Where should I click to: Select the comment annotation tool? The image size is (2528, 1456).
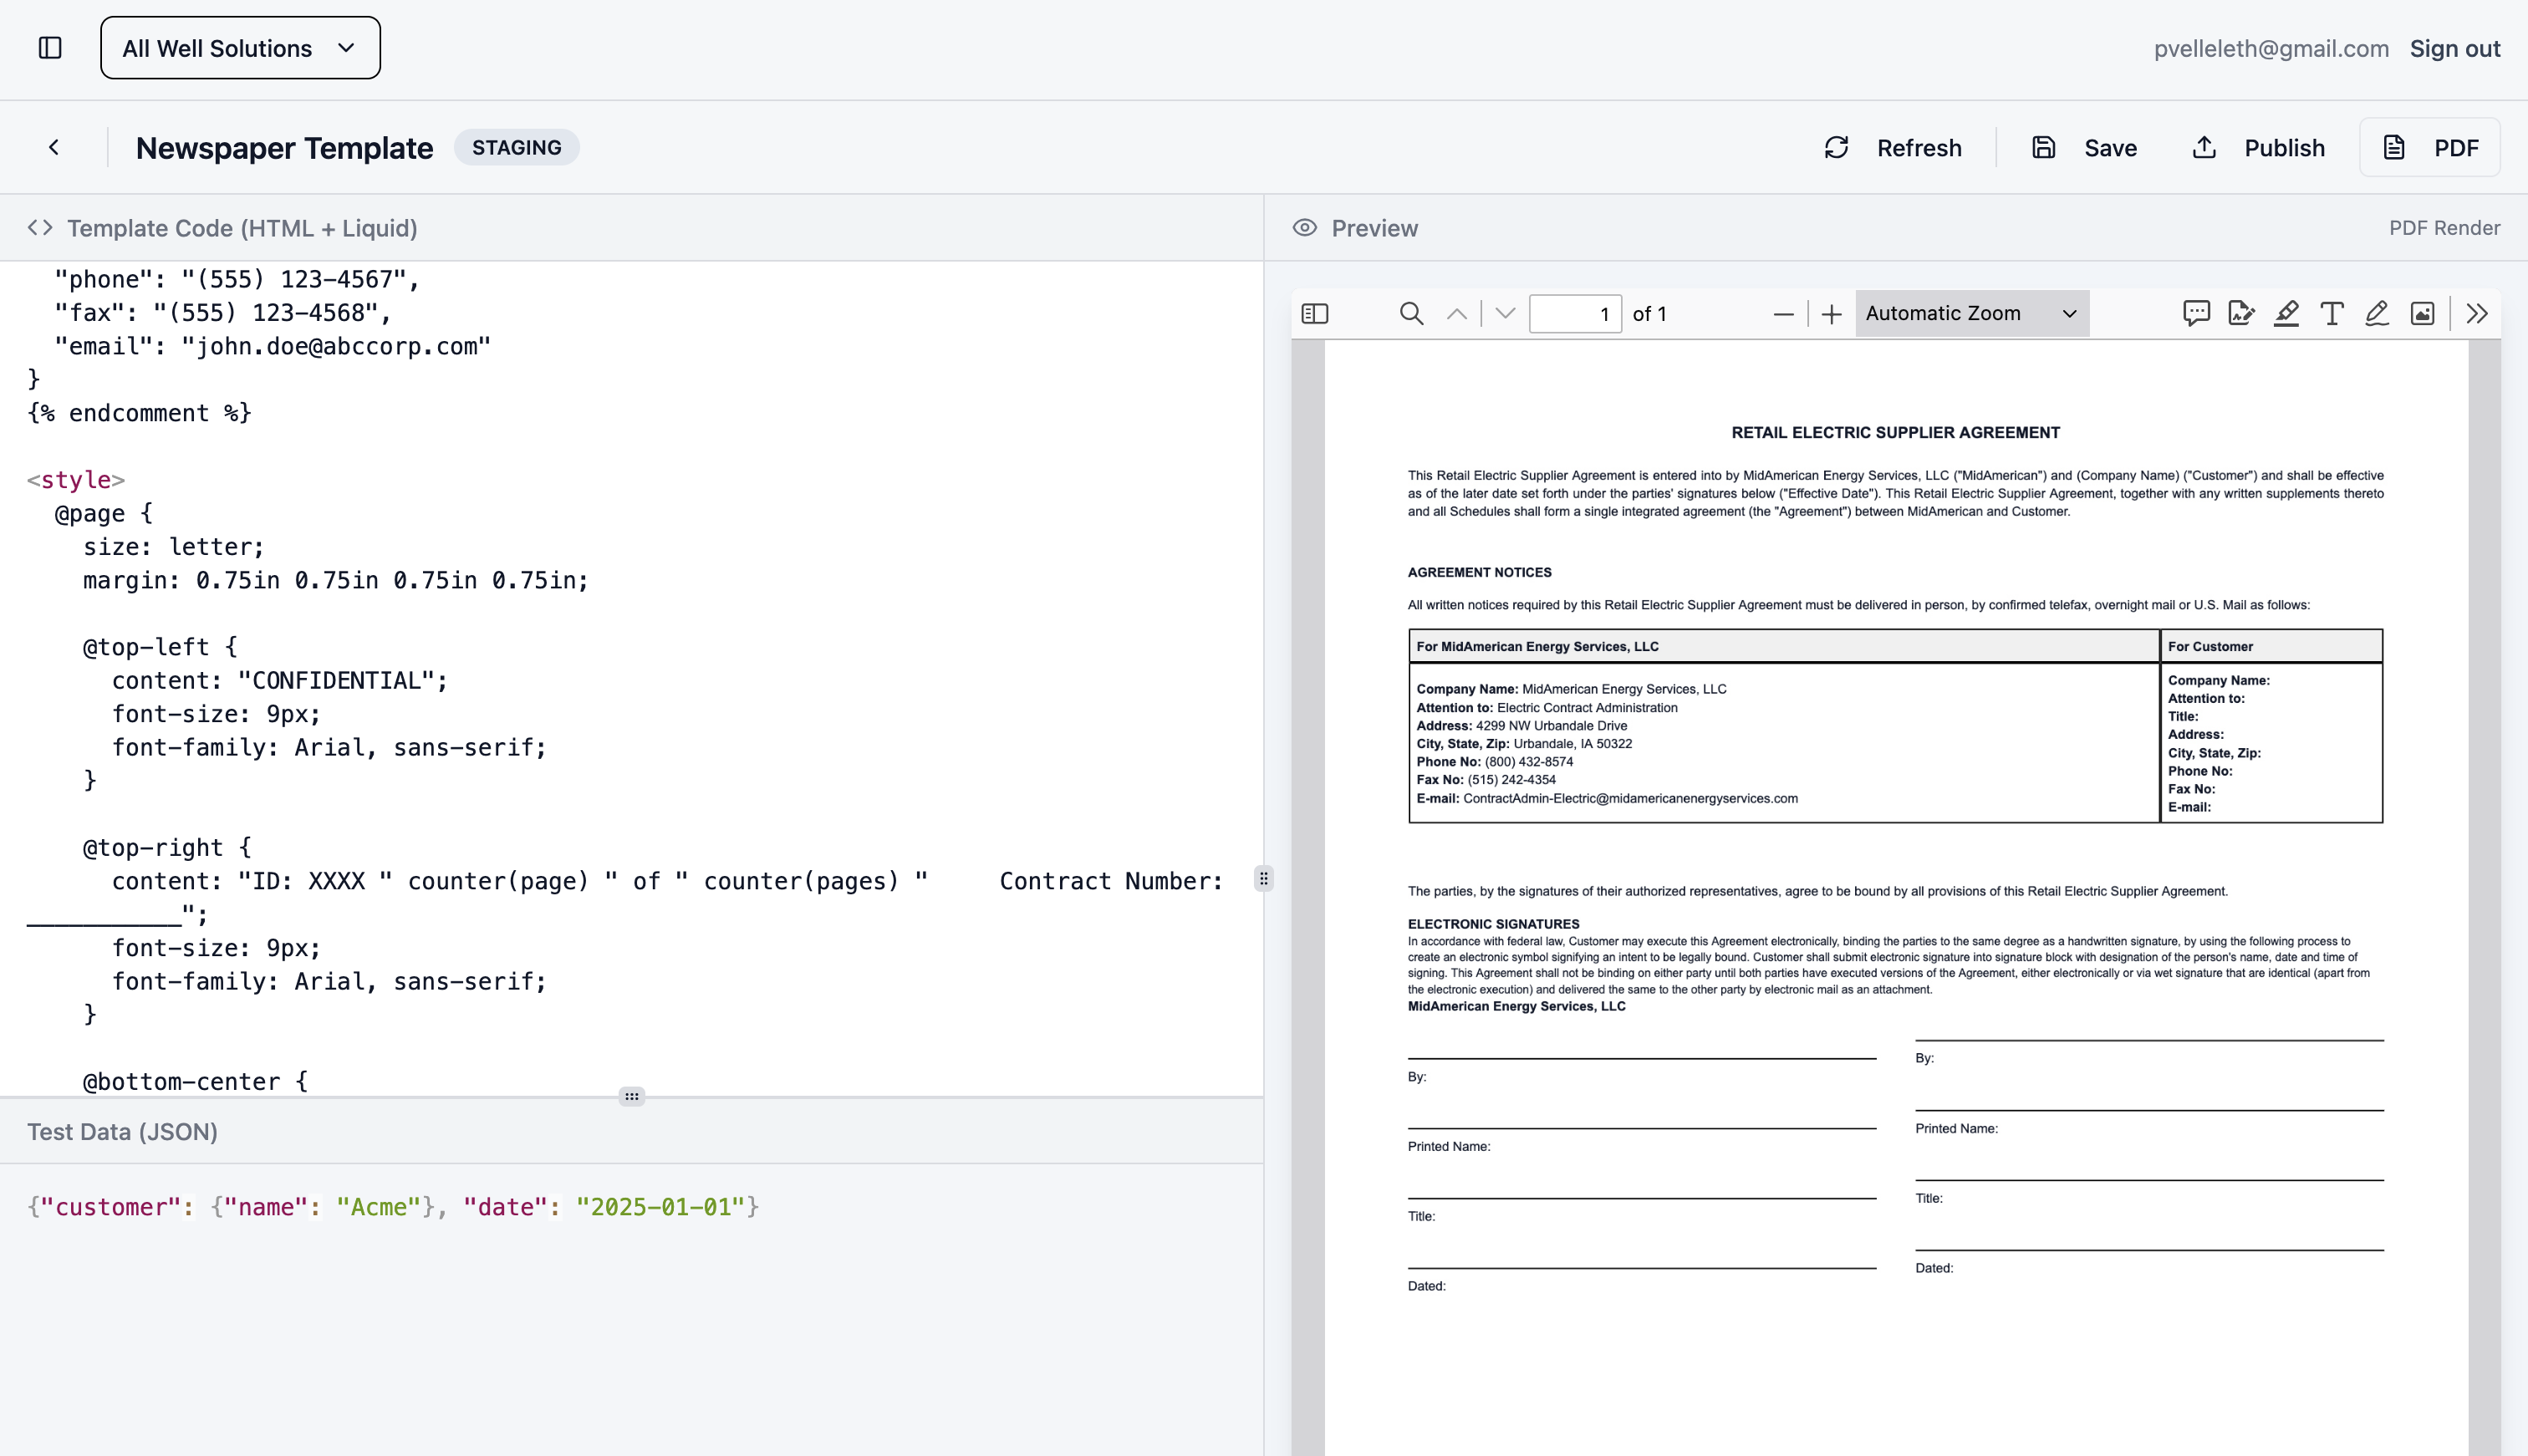click(x=2196, y=314)
